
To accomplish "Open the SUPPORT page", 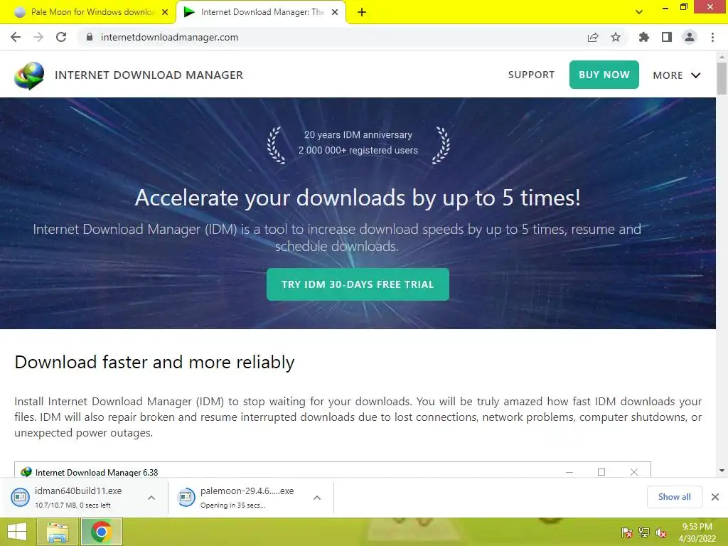I will pos(531,75).
